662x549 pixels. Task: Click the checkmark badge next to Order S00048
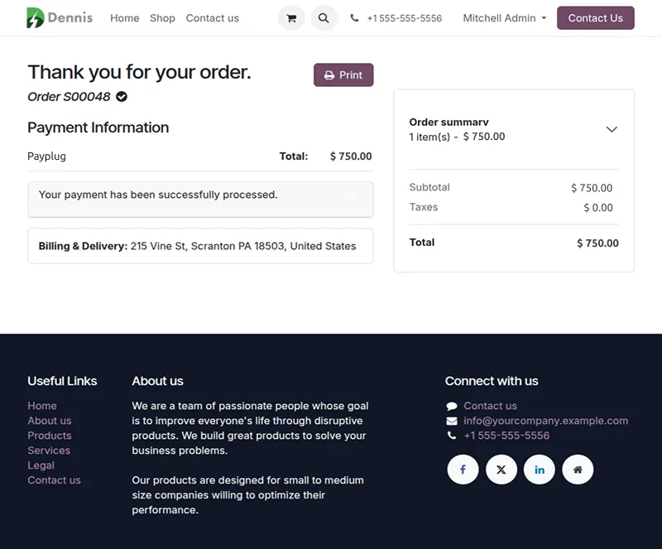(121, 96)
